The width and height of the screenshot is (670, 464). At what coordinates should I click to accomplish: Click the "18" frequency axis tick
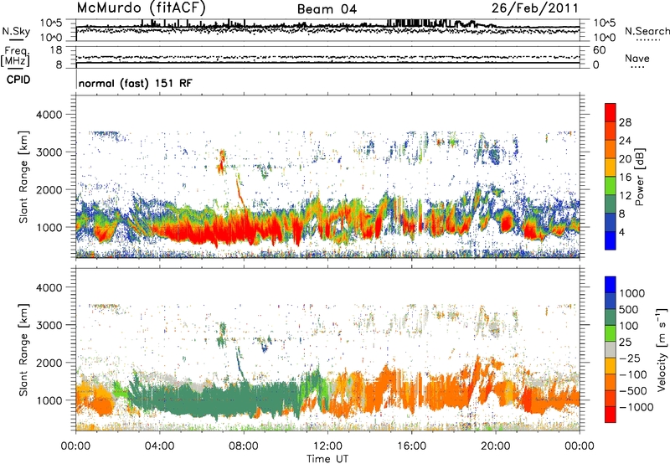click(x=56, y=50)
